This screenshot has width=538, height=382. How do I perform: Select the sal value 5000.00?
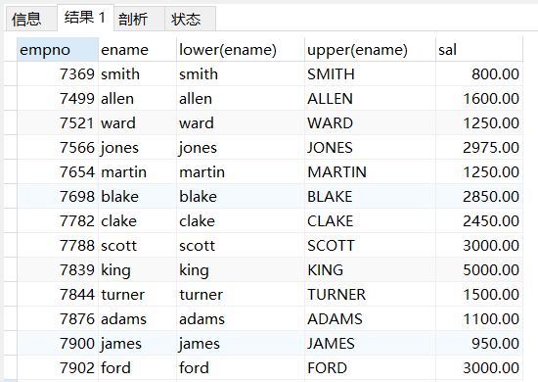(x=479, y=270)
